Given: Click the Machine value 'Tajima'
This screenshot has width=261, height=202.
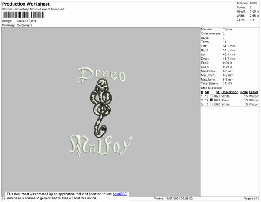Looking at the screenshot, I should 228,29.
